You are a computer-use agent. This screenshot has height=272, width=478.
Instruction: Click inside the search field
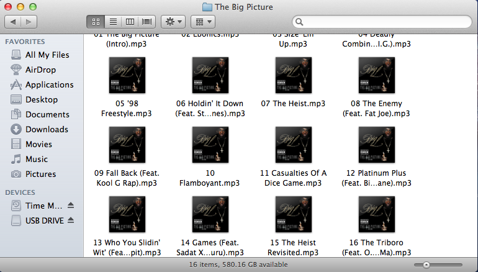(x=382, y=22)
